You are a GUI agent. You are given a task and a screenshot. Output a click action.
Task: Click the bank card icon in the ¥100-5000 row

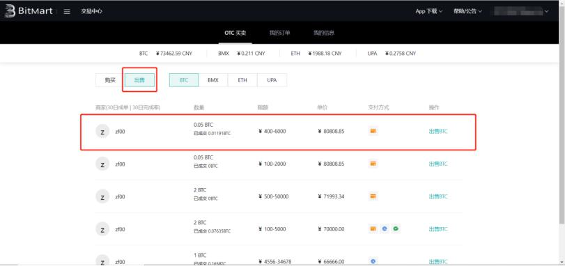pos(373,228)
